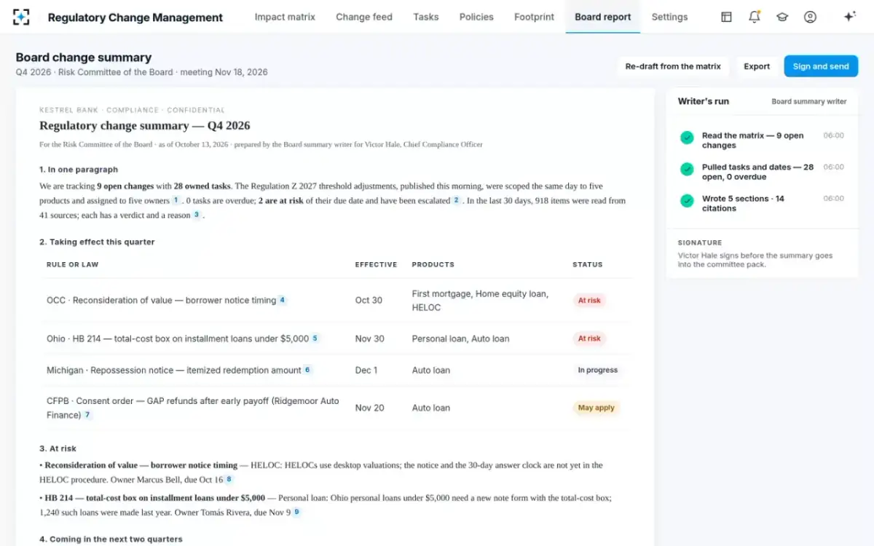Click '2. Taking effect this quarter' heading
Image resolution: width=874 pixels, height=546 pixels.
point(97,242)
